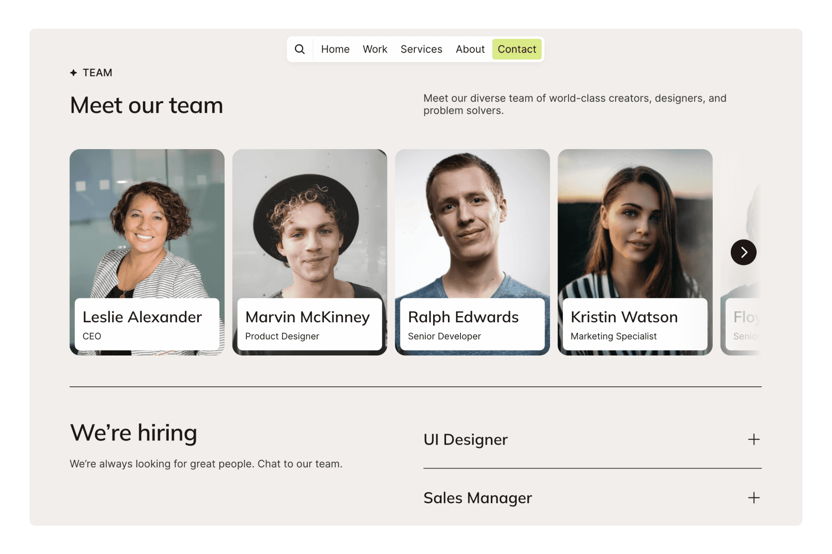Click the Product Designer role label
832x554 pixels.
pyautogui.click(x=282, y=337)
